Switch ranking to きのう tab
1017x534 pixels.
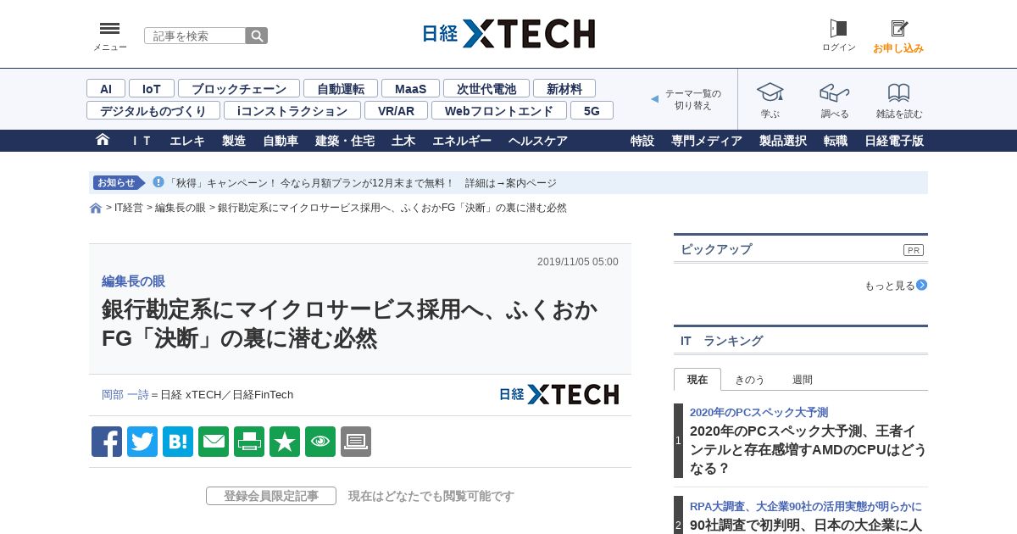point(749,380)
